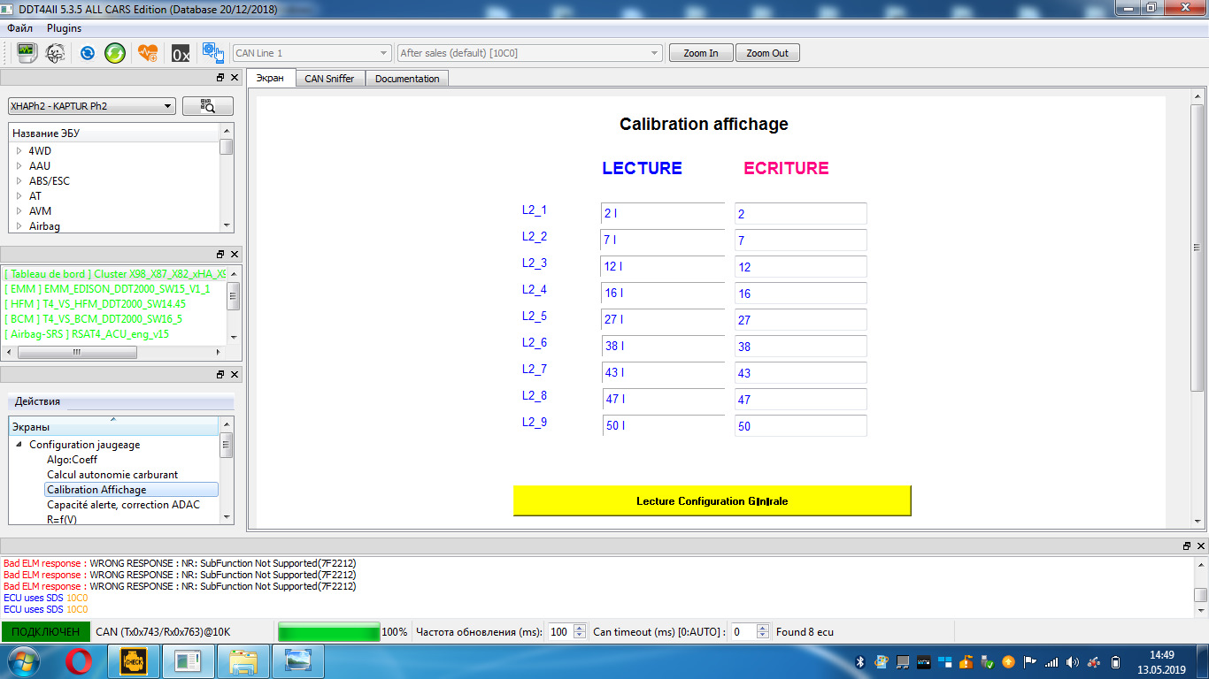Expand the 4WD tree node
Image resolution: width=1209 pixels, height=679 pixels.
coord(19,151)
